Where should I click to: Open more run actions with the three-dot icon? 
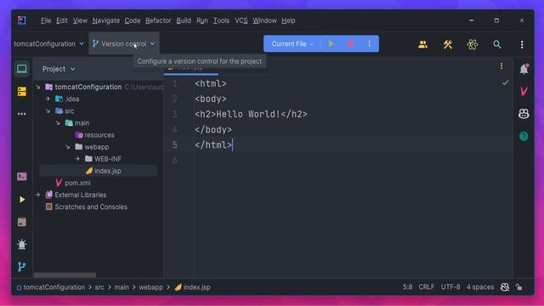[x=370, y=44]
